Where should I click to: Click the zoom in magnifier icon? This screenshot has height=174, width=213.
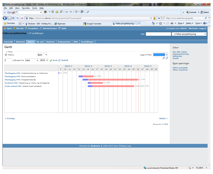[x=163, y=58]
